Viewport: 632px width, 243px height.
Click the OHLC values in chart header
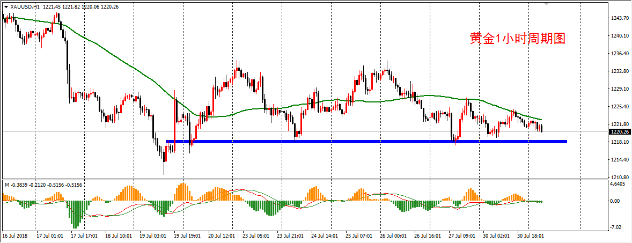click(80, 6)
